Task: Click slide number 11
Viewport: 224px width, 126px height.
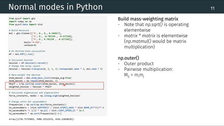Action: click(x=212, y=8)
